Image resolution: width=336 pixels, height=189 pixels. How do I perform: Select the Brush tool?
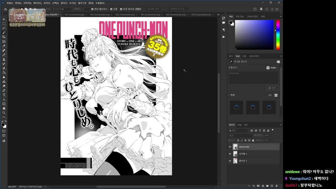click(4, 55)
